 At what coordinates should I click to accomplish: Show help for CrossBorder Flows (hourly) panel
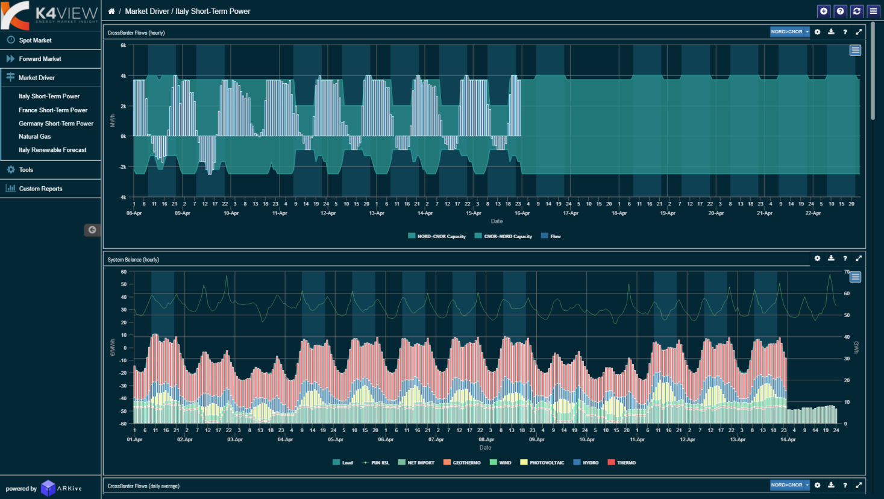(845, 32)
